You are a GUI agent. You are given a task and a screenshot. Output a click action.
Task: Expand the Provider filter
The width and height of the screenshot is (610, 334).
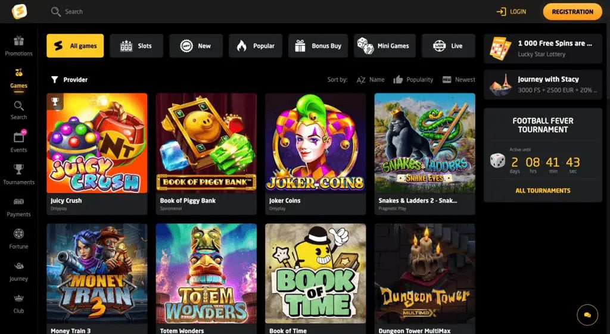point(69,80)
